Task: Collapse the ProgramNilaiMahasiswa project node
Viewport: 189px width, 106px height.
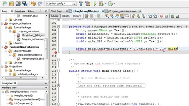Action: coord(2,47)
